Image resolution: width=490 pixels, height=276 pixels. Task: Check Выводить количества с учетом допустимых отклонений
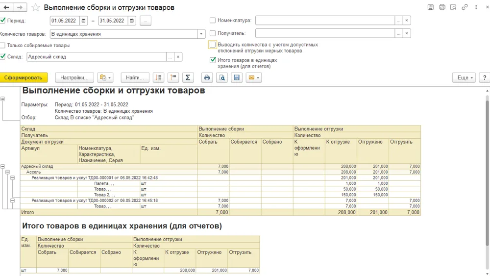click(x=213, y=45)
